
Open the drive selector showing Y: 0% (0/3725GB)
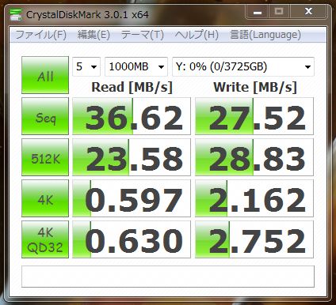(243, 66)
